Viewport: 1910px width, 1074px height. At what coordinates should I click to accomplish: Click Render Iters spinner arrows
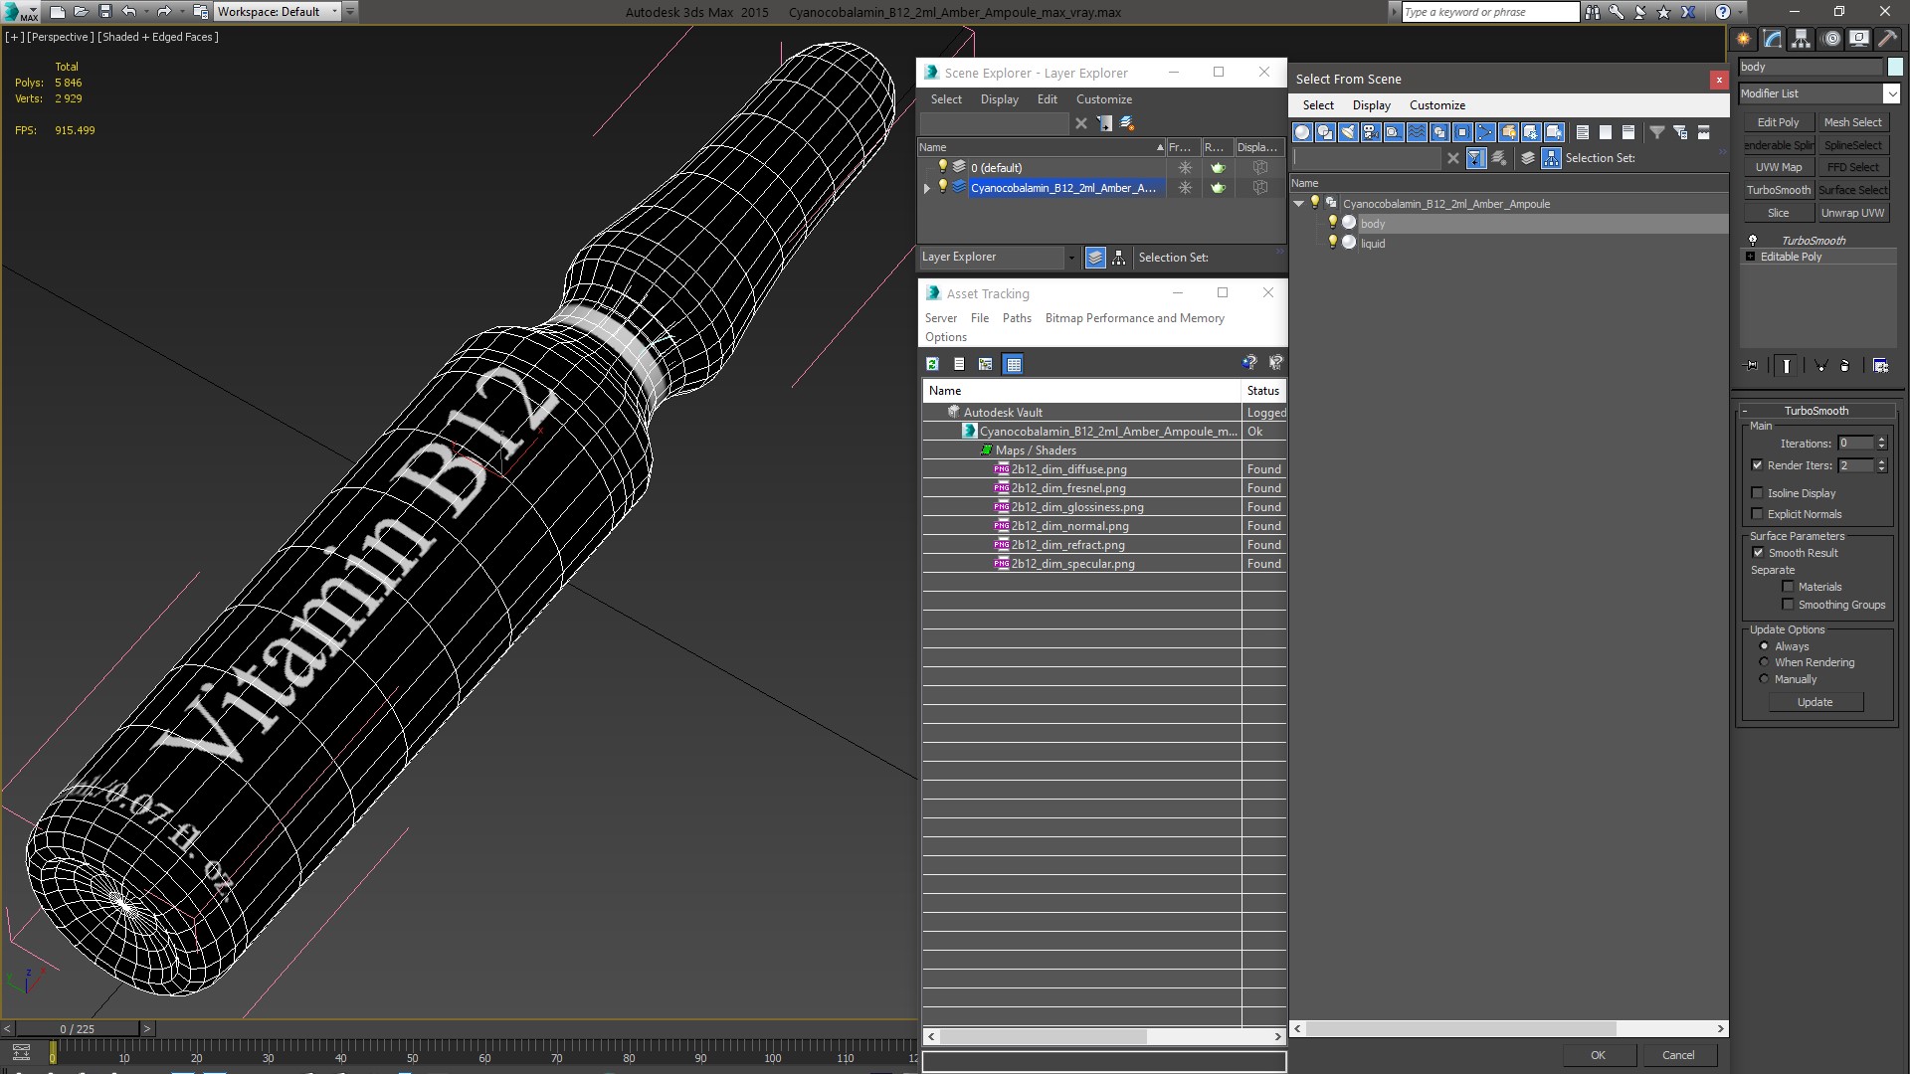(1881, 465)
